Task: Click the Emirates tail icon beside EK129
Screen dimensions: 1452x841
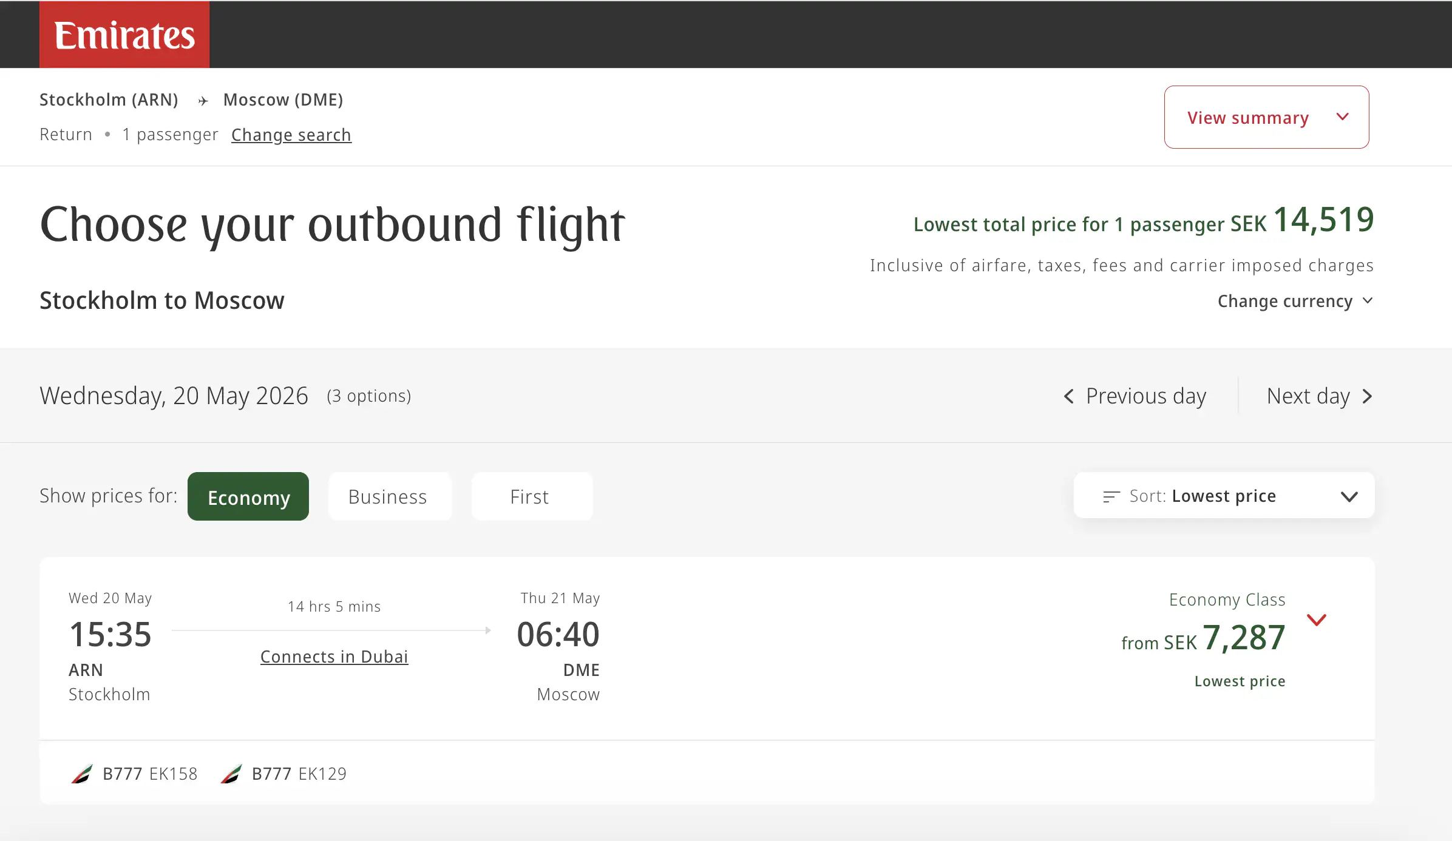Action: [x=231, y=774]
